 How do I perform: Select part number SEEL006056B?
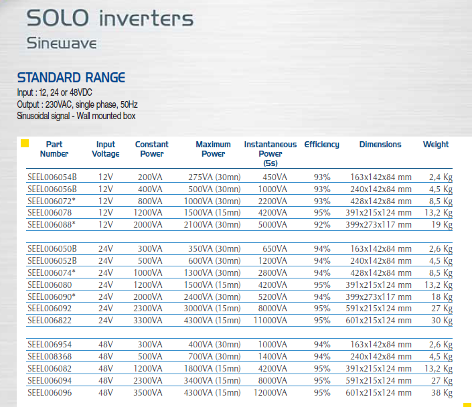click(x=52, y=189)
